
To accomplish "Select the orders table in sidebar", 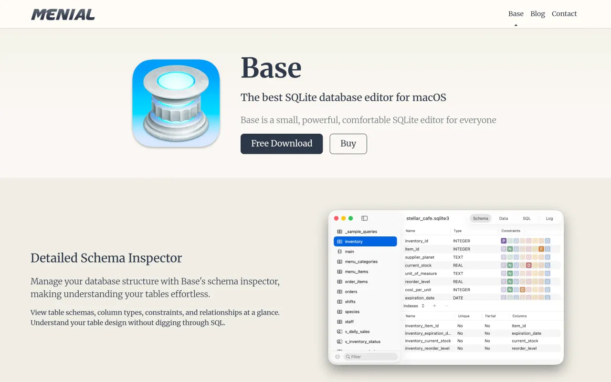I will point(365,292).
